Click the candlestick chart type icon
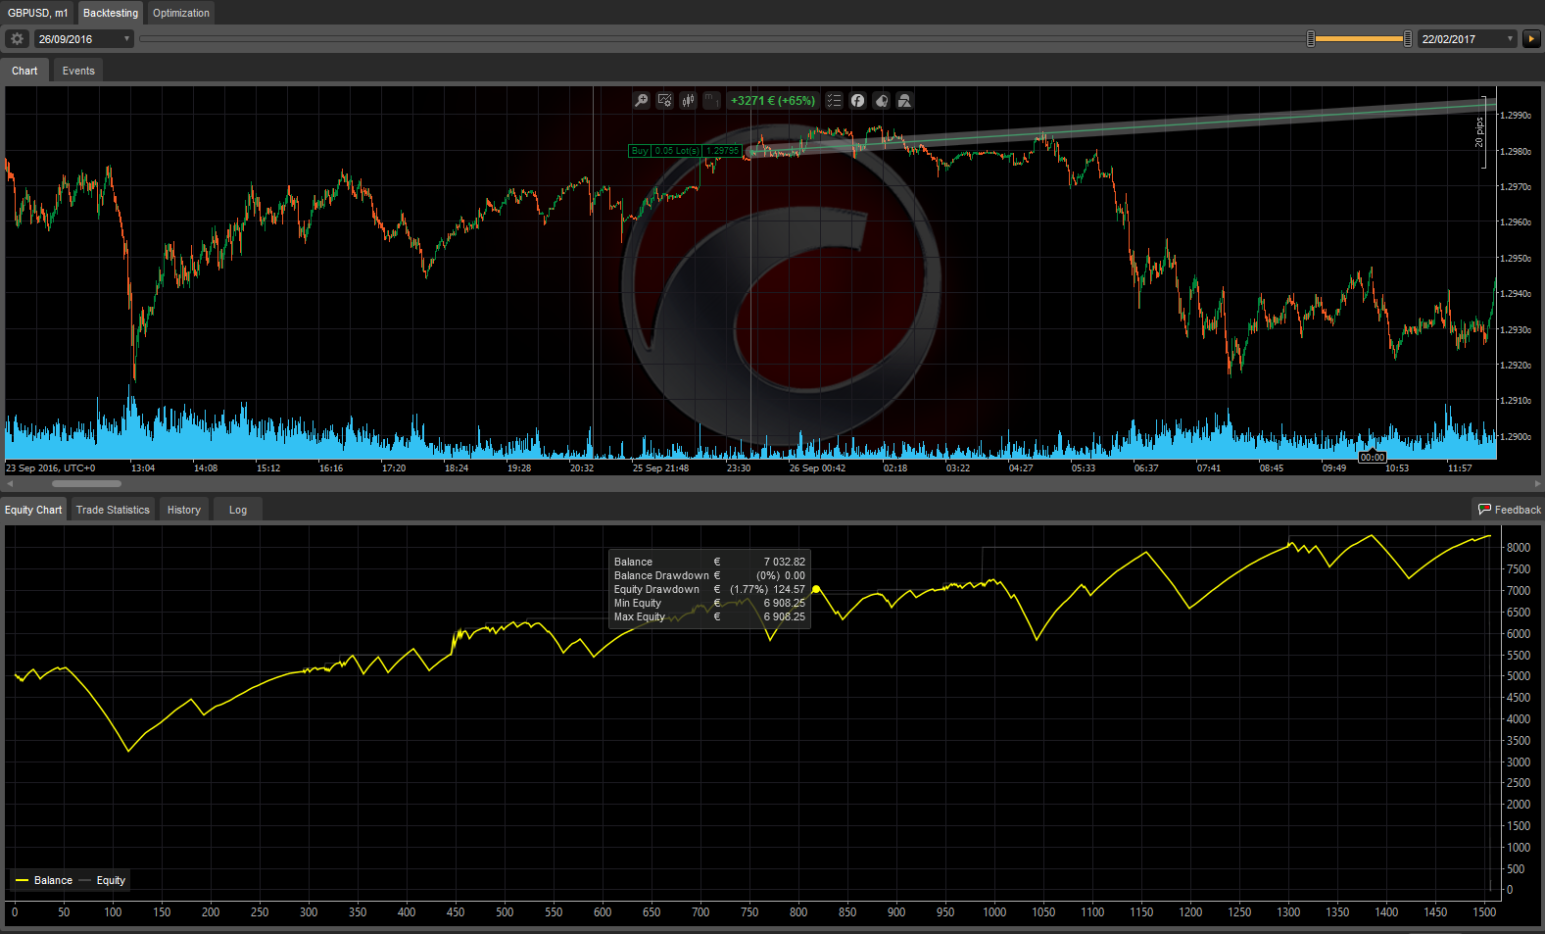 [x=688, y=101]
